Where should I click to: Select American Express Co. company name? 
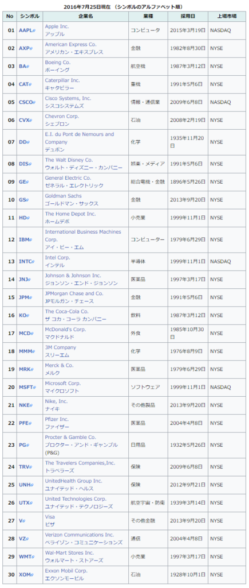[70, 45]
